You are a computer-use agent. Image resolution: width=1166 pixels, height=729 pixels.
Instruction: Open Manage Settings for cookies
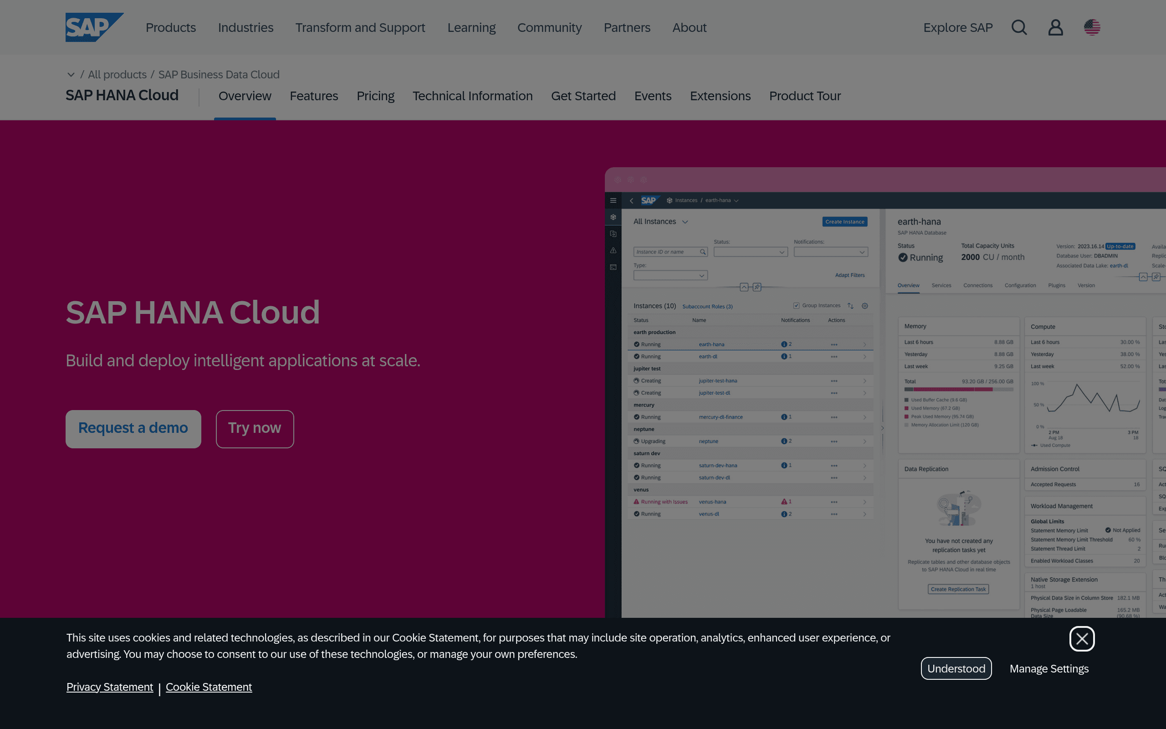tap(1049, 669)
